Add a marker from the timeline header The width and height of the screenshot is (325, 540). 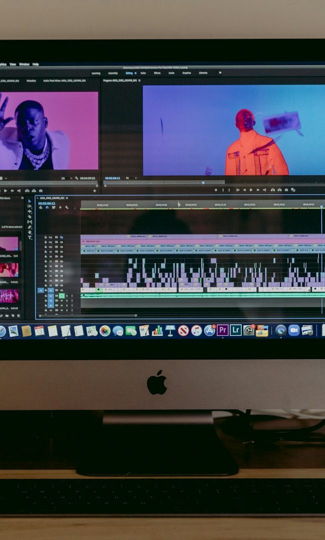point(60,207)
